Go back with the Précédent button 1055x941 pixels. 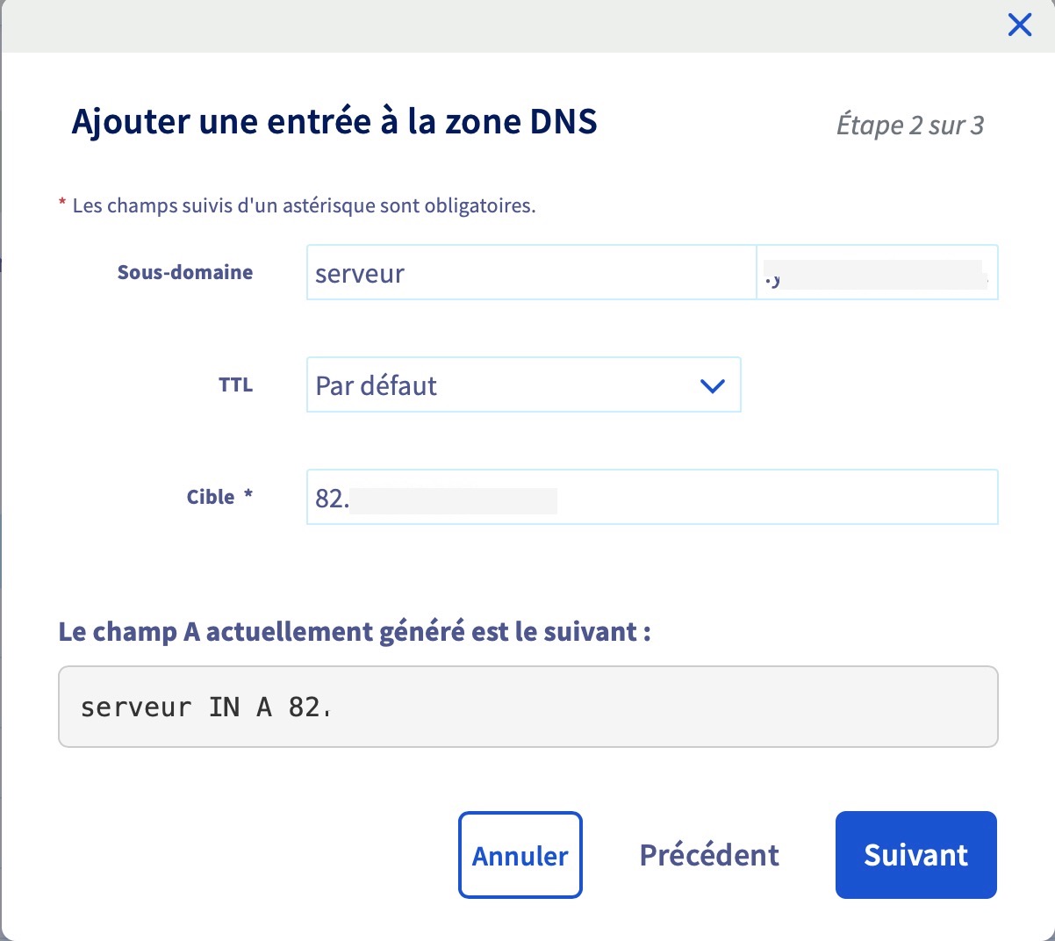coord(709,855)
